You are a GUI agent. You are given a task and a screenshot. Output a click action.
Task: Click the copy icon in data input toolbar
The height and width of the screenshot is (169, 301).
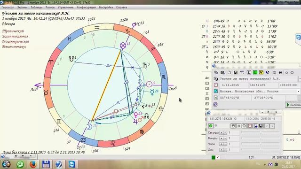tap(216, 72)
